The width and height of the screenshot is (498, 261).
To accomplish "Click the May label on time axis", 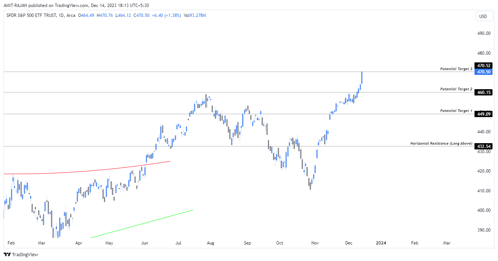I will click(x=109, y=243).
